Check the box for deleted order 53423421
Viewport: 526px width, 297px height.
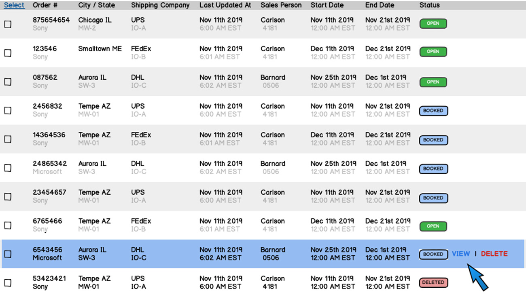[8, 283]
